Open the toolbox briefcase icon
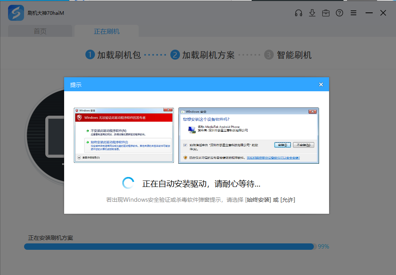 pyautogui.click(x=326, y=13)
